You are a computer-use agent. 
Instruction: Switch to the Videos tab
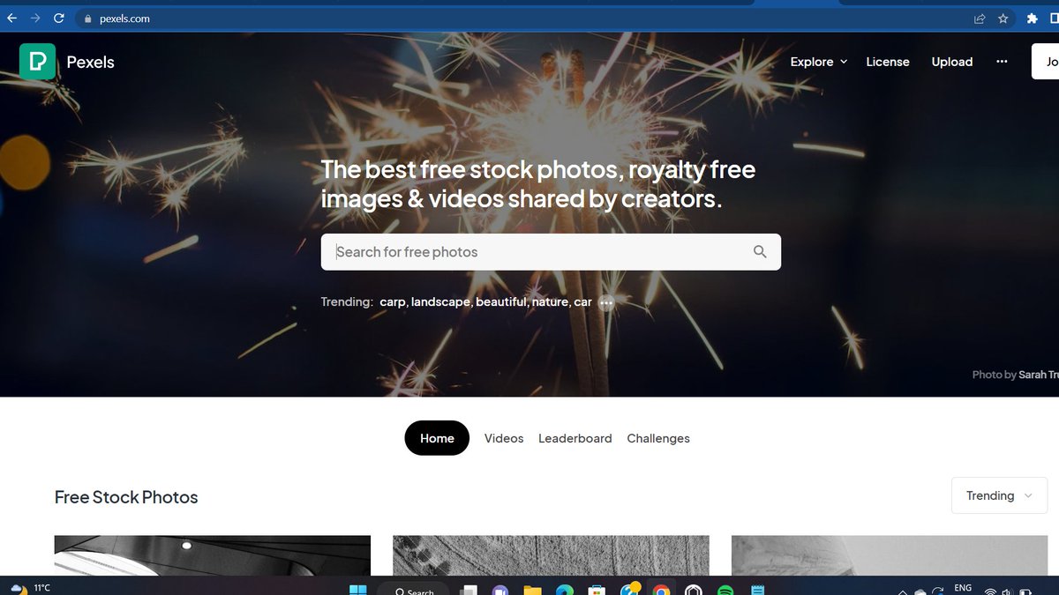point(504,438)
